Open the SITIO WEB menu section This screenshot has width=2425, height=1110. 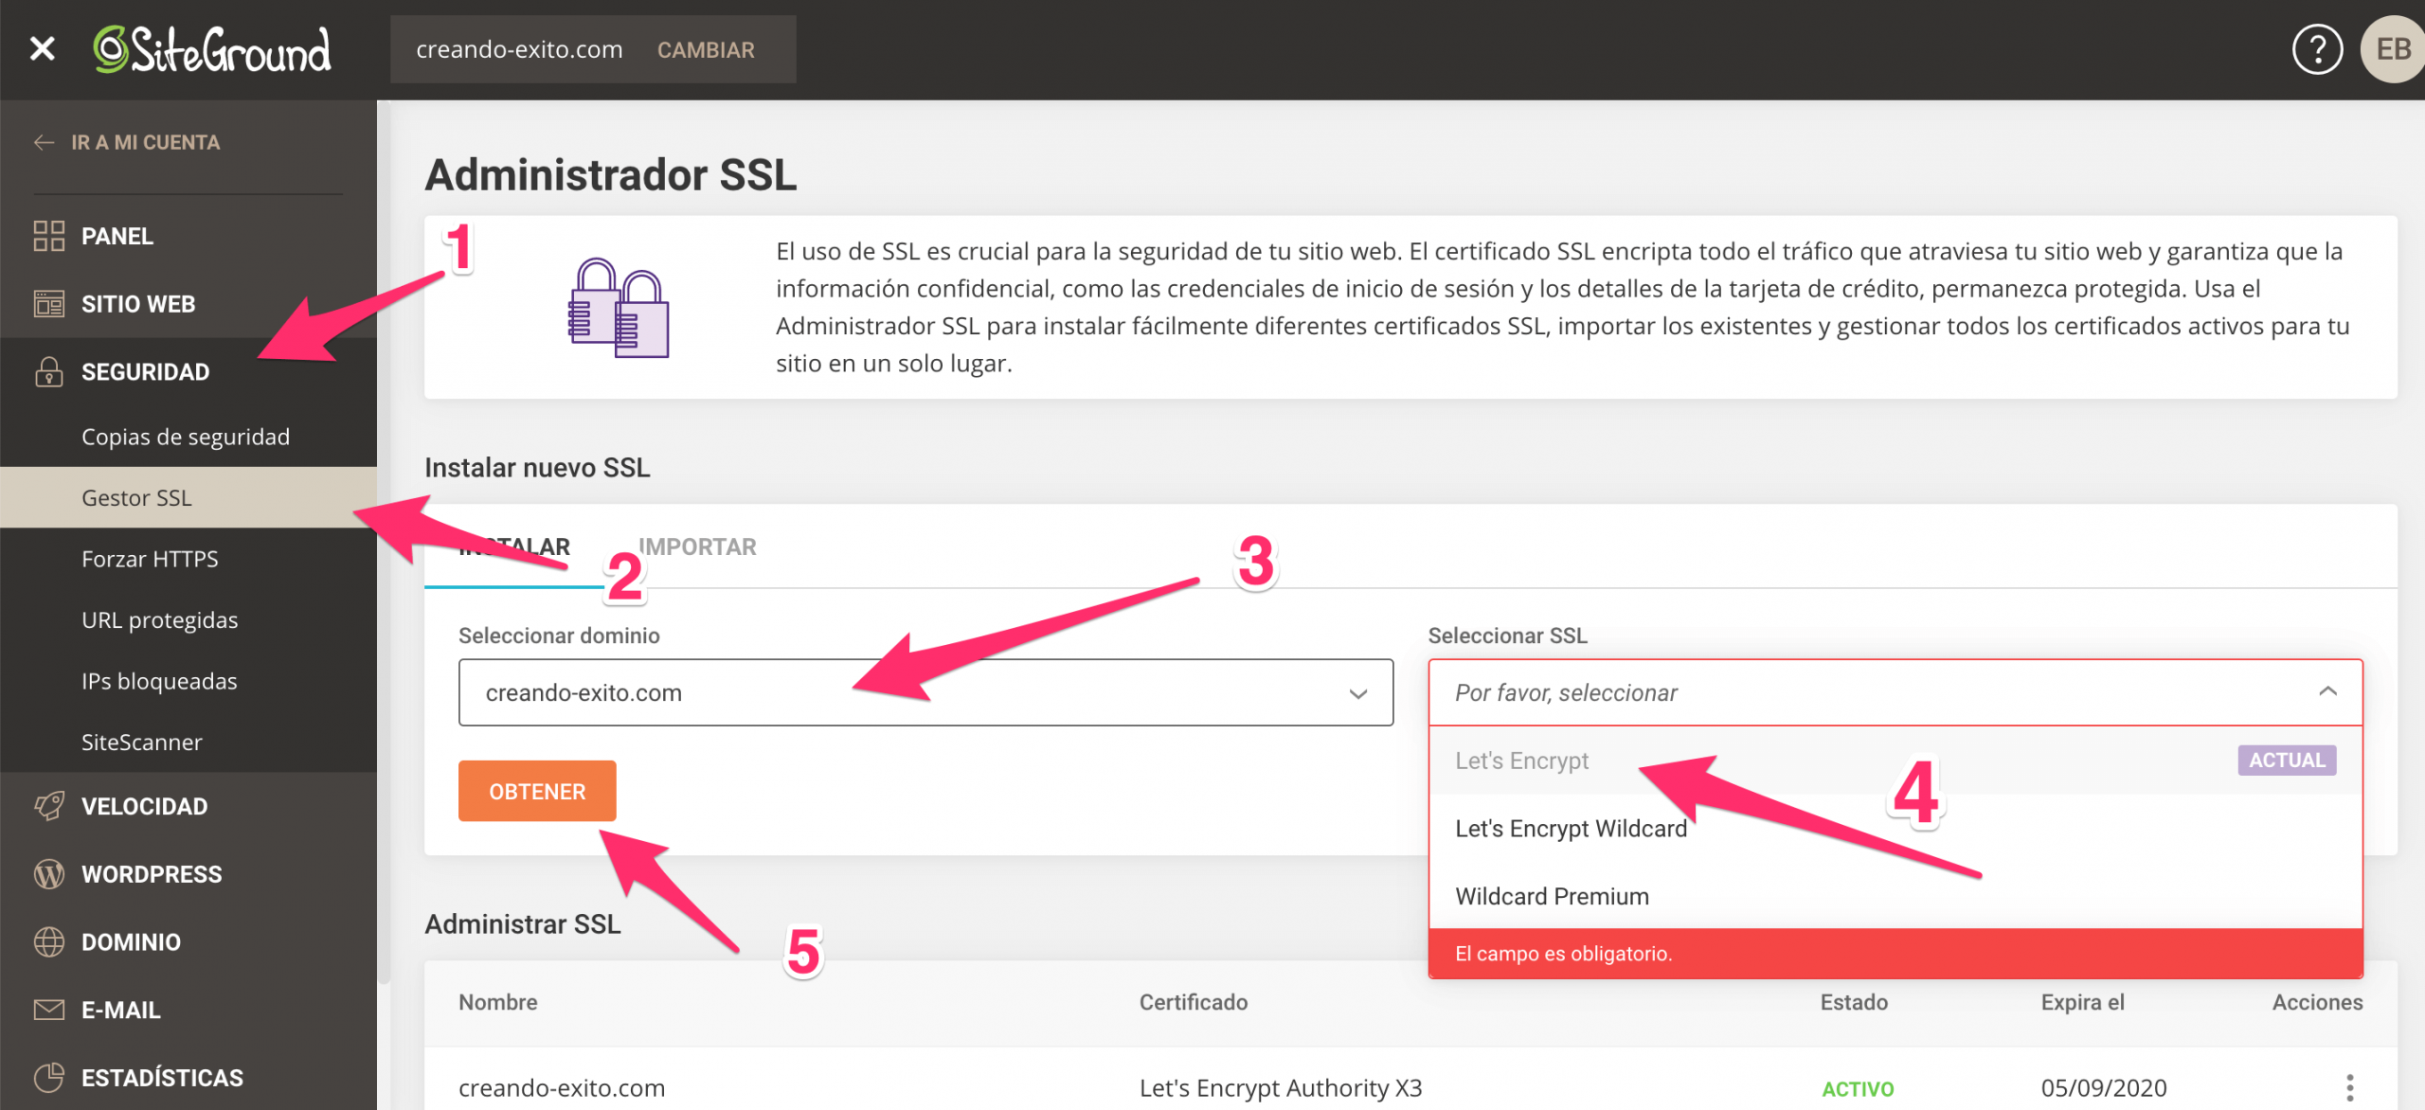click(x=138, y=304)
